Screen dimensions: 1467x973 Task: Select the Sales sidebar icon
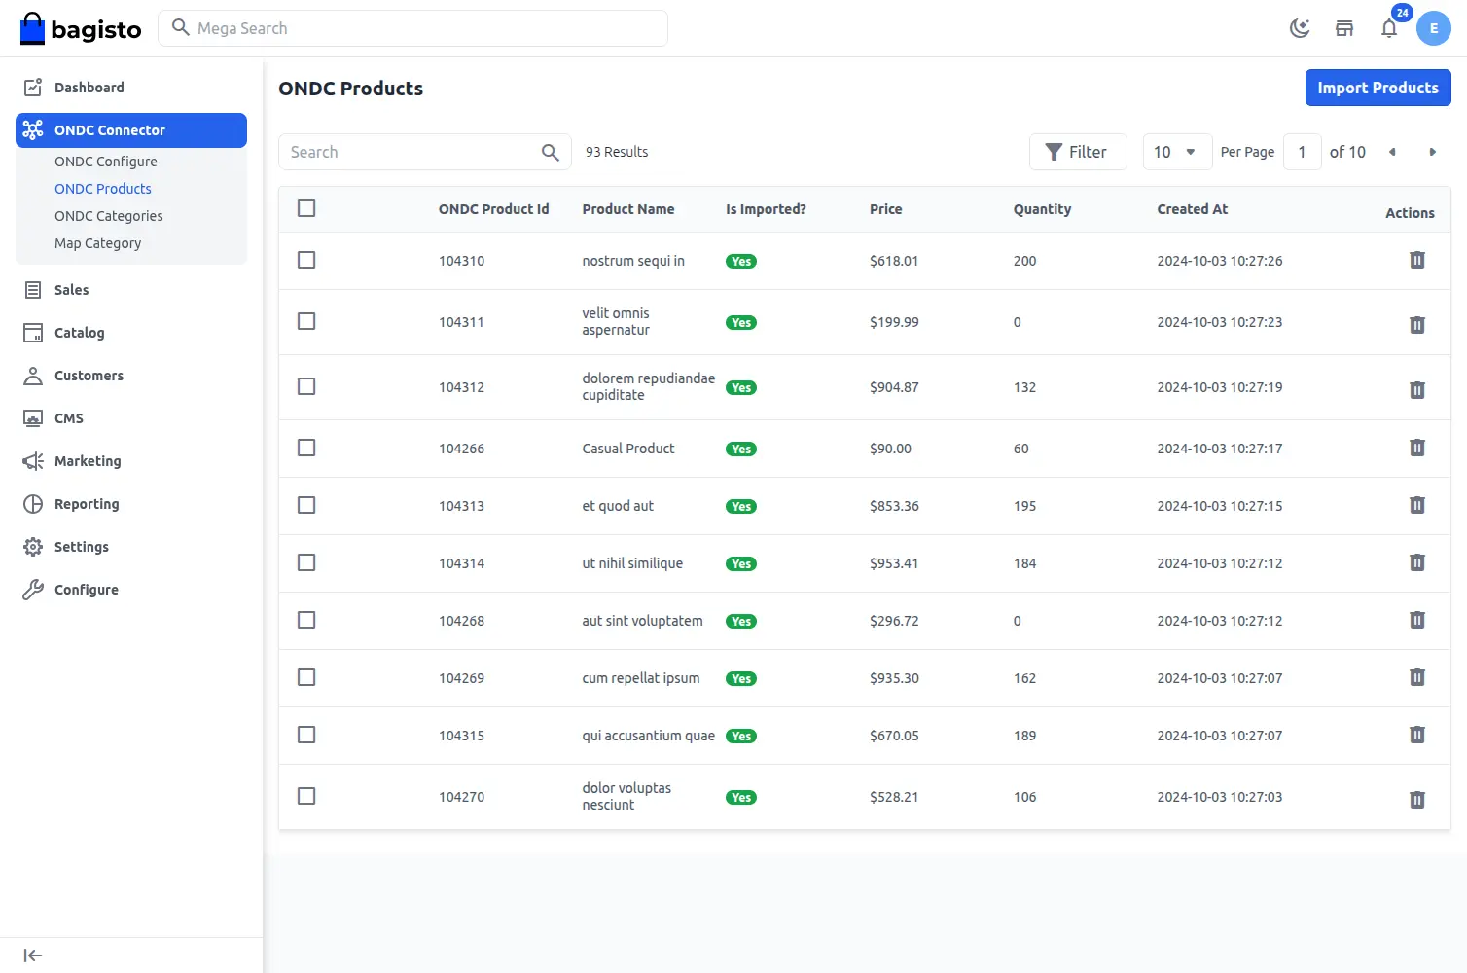tap(32, 289)
